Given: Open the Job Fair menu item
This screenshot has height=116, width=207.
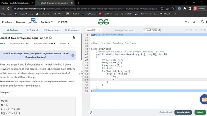Looking at the screenshot, I should coord(33,22).
